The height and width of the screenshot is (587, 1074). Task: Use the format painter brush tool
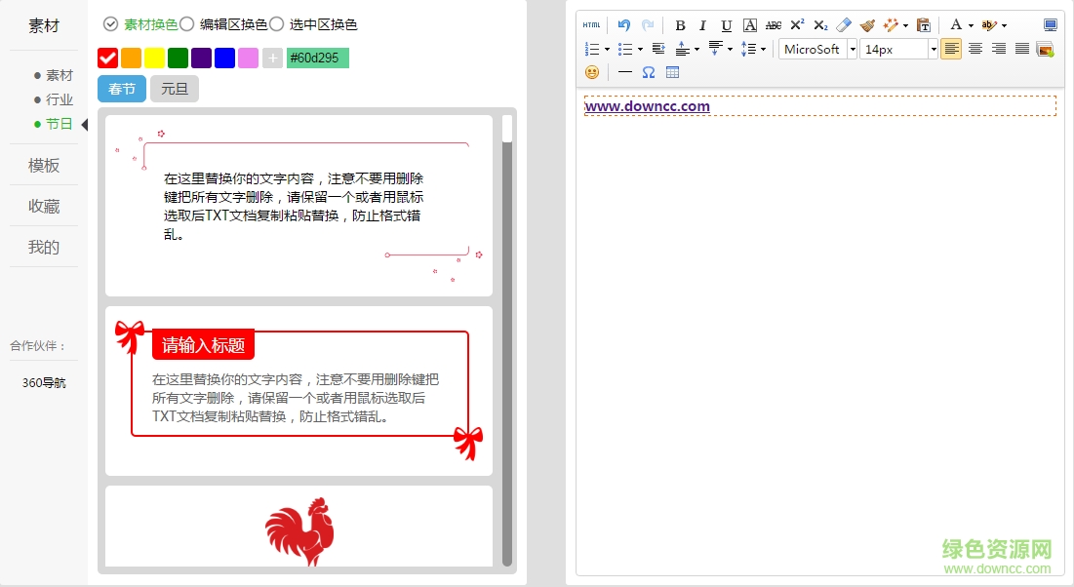point(867,24)
